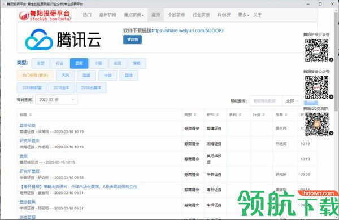Open the 研究所晨报 report from 华泰证券

(29, 171)
